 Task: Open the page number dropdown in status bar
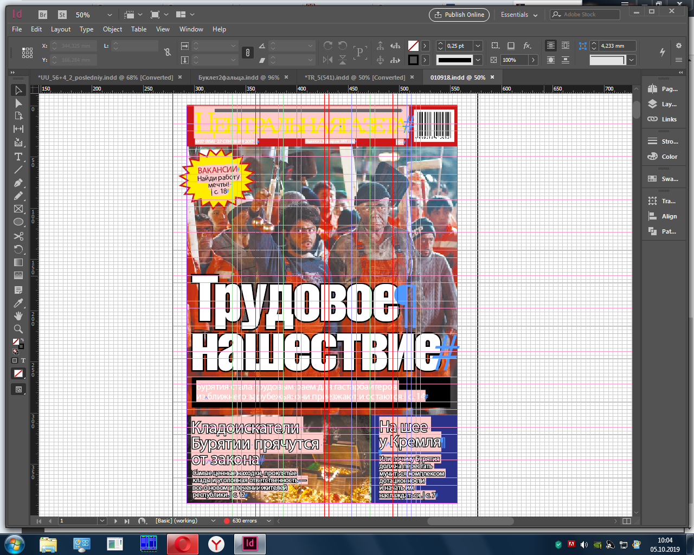[x=102, y=521]
